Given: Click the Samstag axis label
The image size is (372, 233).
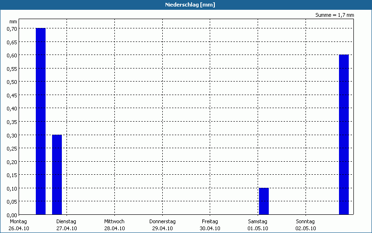Looking at the screenshot, I should (258, 222).
